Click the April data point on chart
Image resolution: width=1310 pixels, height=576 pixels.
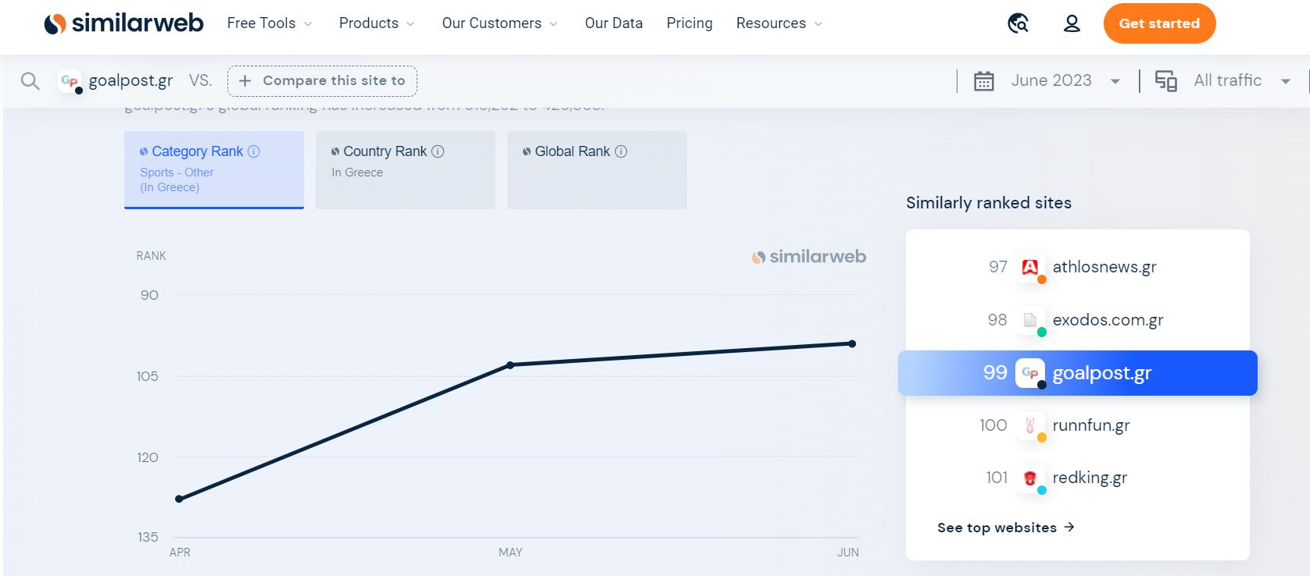point(179,499)
